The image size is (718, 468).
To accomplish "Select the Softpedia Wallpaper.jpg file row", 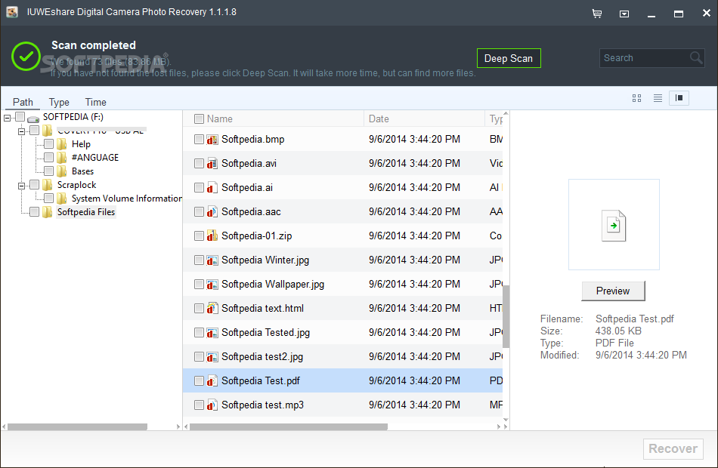I will (x=342, y=285).
